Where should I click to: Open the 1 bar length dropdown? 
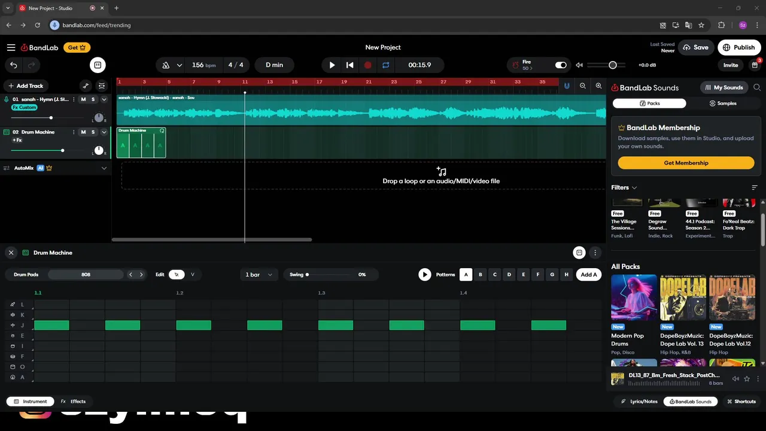[259, 275]
